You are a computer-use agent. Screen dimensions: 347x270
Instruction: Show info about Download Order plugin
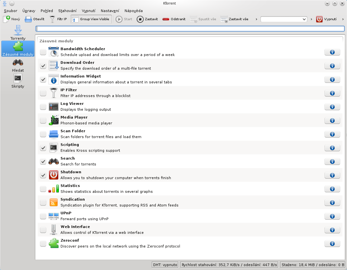[332, 66]
